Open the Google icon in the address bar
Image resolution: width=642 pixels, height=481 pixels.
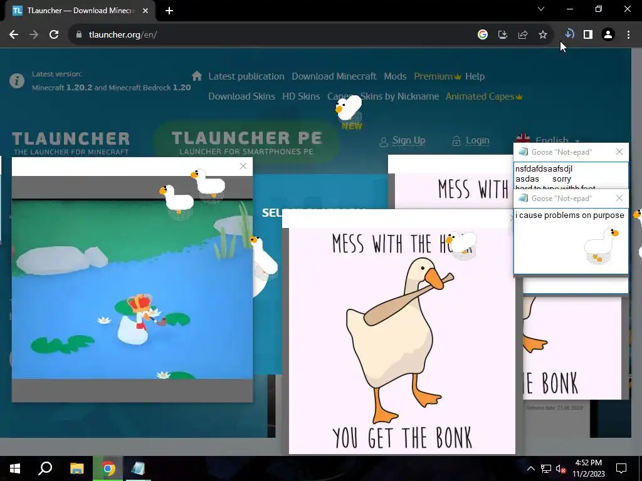coord(483,35)
